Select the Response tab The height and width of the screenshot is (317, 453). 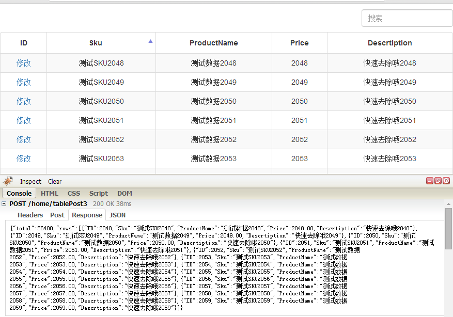click(87, 215)
